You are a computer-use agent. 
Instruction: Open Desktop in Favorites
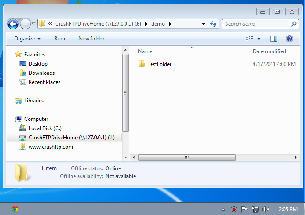(x=38, y=64)
